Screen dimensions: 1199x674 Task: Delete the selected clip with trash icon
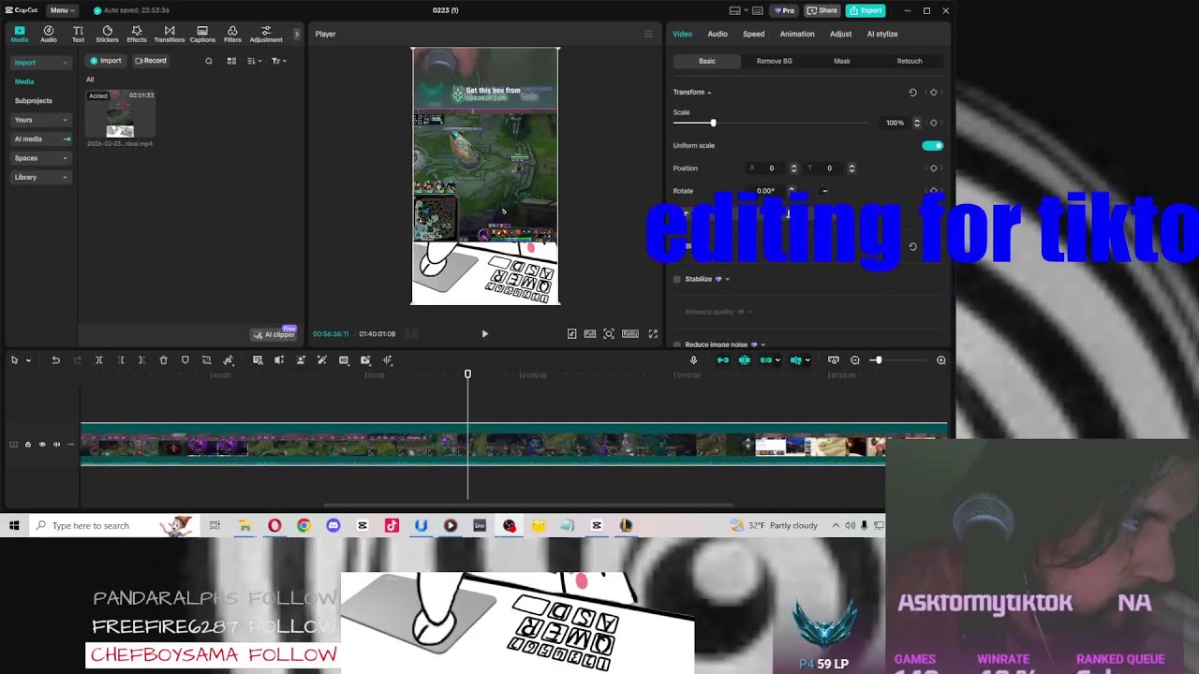click(163, 360)
